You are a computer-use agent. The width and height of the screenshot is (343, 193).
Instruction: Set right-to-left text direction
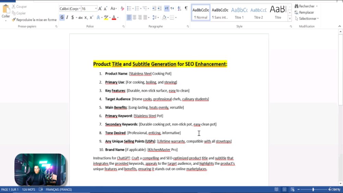(x=173, y=9)
